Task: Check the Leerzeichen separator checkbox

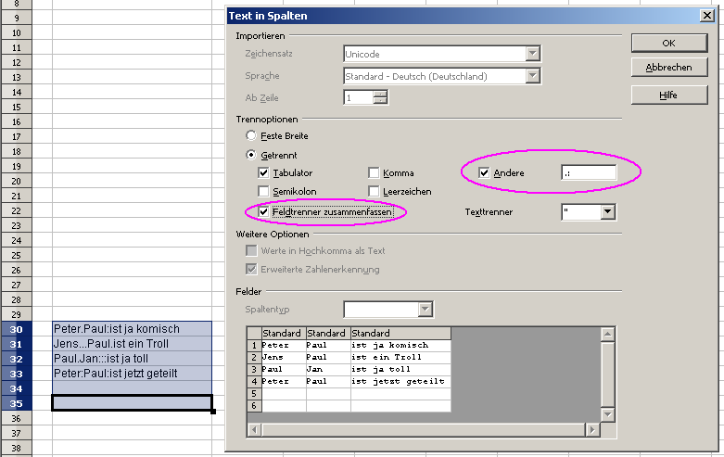Action: click(x=375, y=192)
